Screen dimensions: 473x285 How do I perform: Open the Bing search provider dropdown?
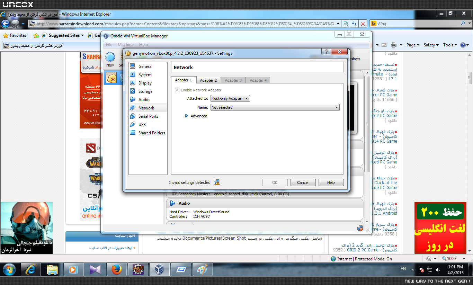tap(469, 24)
